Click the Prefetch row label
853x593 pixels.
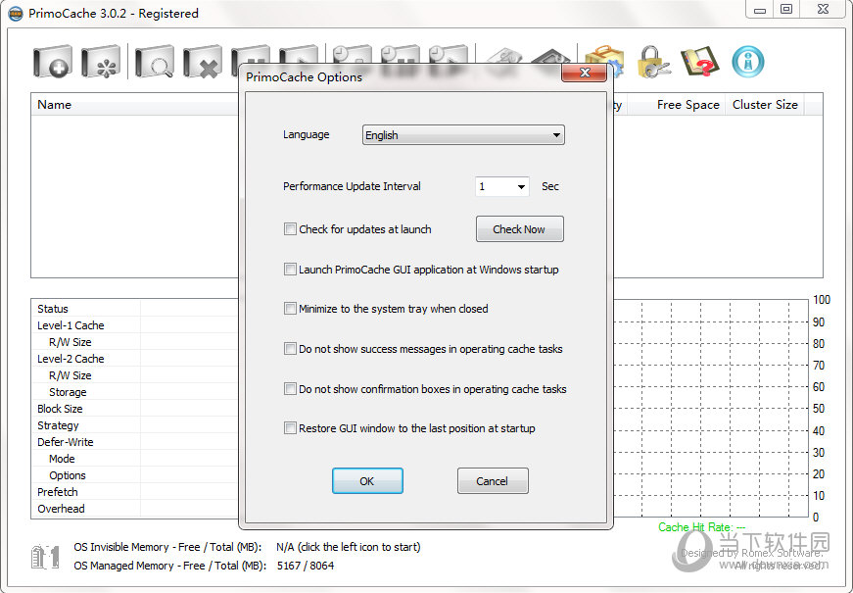pyautogui.click(x=57, y=492)
